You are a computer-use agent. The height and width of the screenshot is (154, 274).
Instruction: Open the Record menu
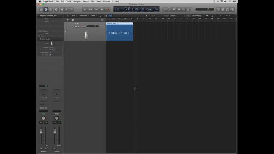point(86,1)
